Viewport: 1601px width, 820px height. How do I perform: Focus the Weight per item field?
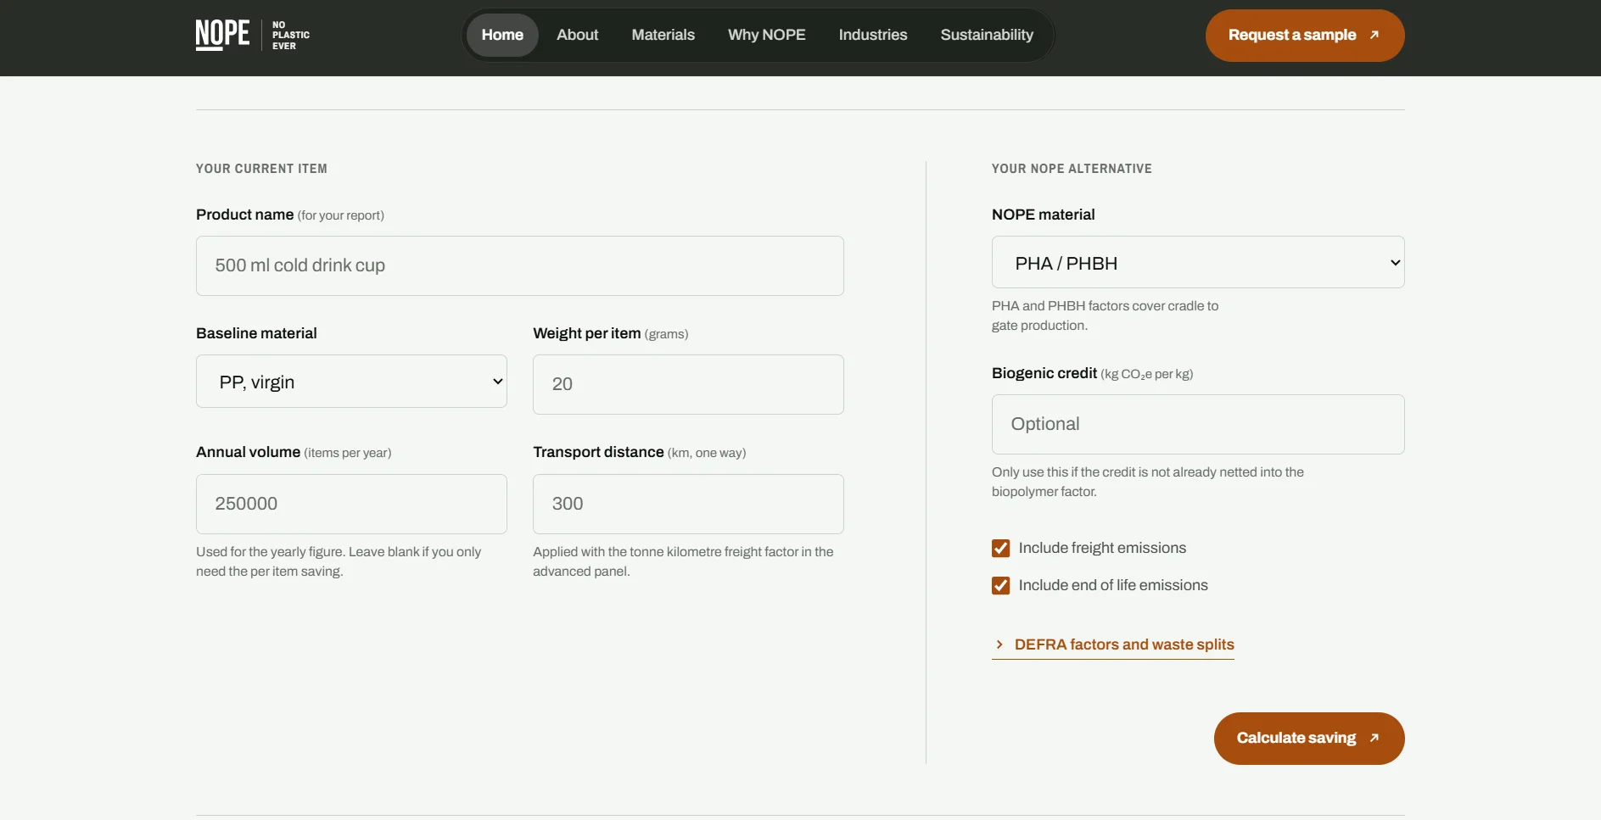point(688,384)
